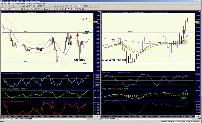Click the red down arrow marker tool
This screenshot has height=123, width=202.
65,9
